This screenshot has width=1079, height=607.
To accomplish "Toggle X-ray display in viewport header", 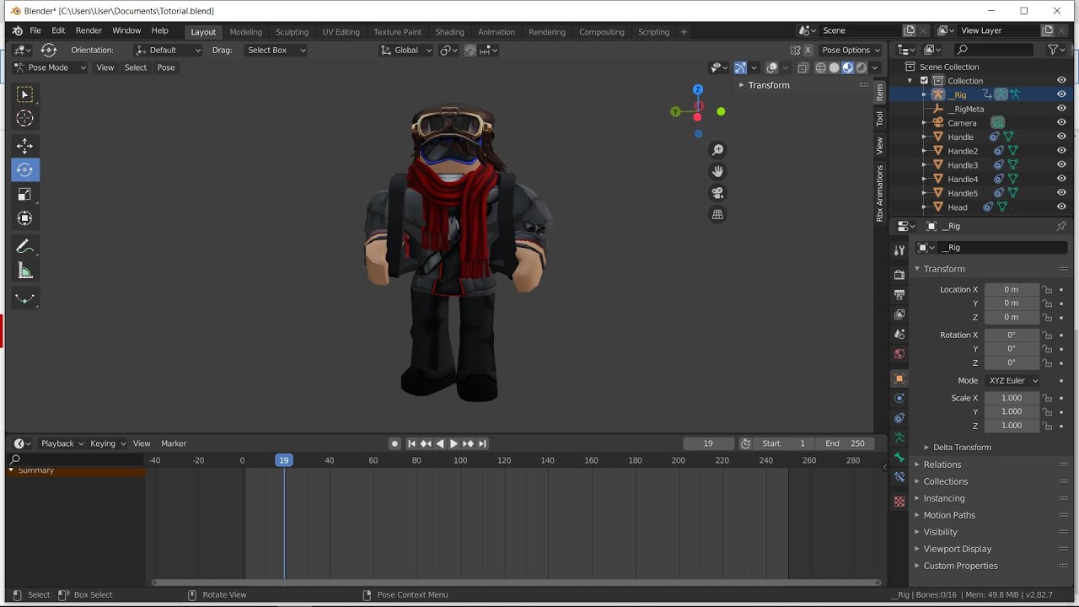I will (803, 68).
